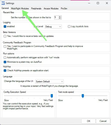Open the UI language System Default dropdown
Image resolution: width=111 pixels, height=125 pixels.
click(49, 81)
